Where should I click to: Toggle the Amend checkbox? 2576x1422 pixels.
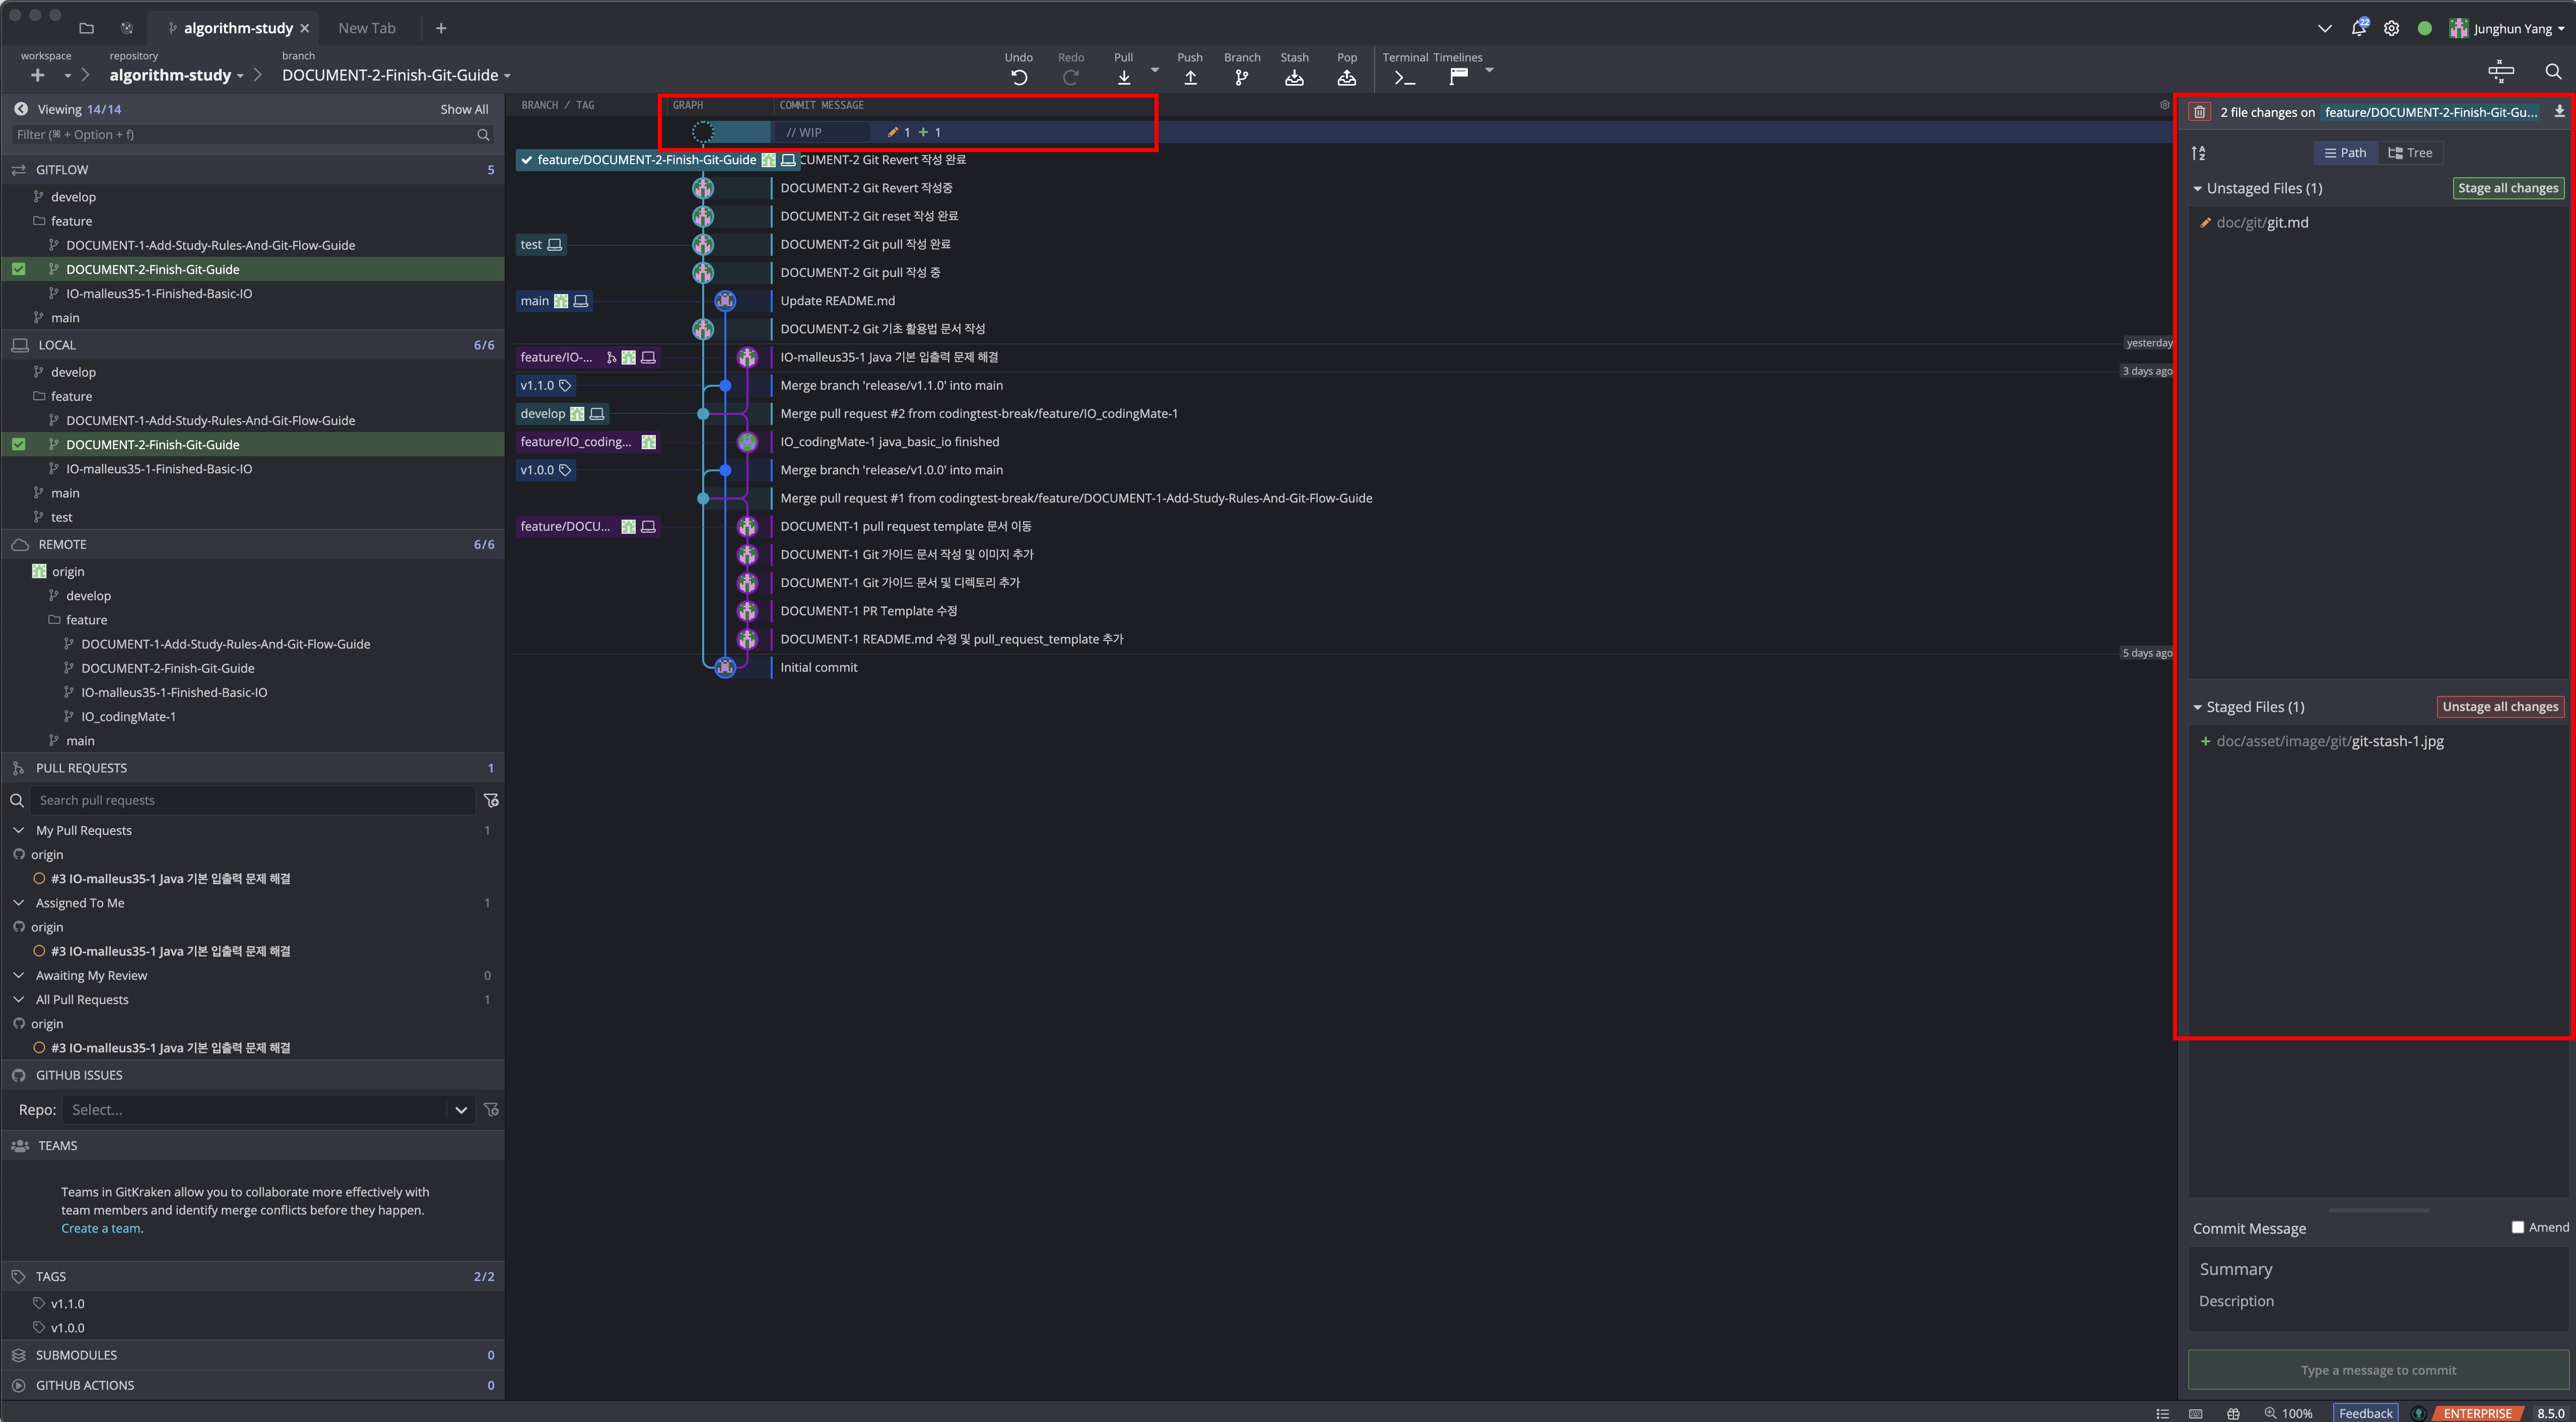pos(2518,1227)
